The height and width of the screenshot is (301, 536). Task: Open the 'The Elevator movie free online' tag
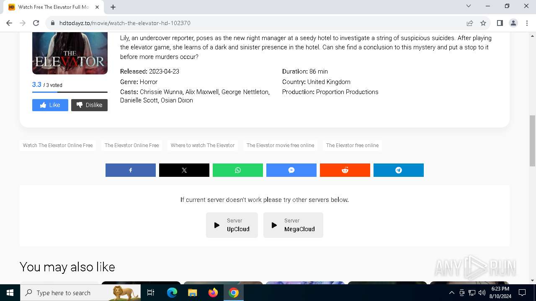tap(280, 145)
